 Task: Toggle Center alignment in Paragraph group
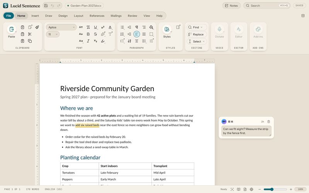137,41
